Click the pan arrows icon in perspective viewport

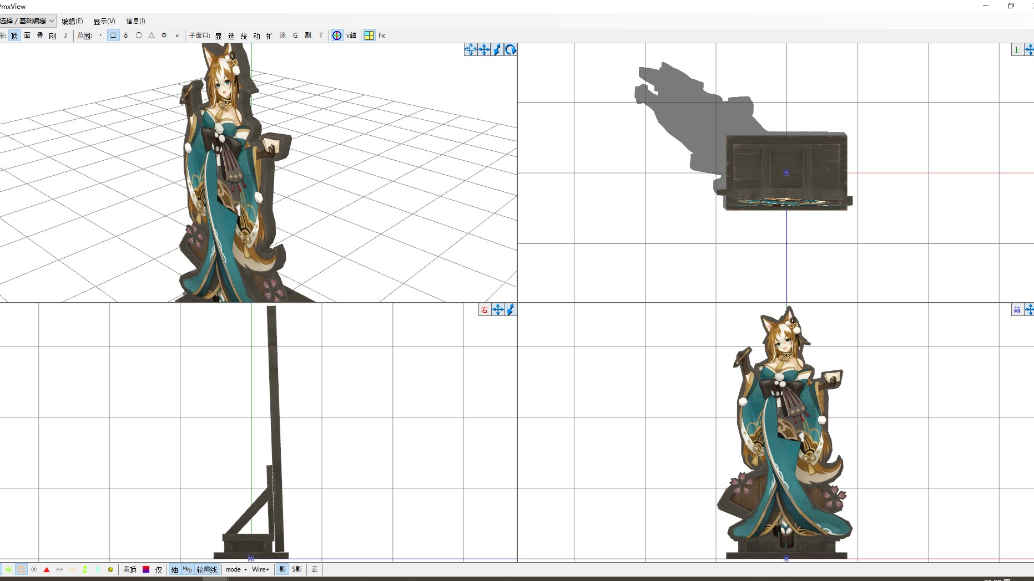484,50
